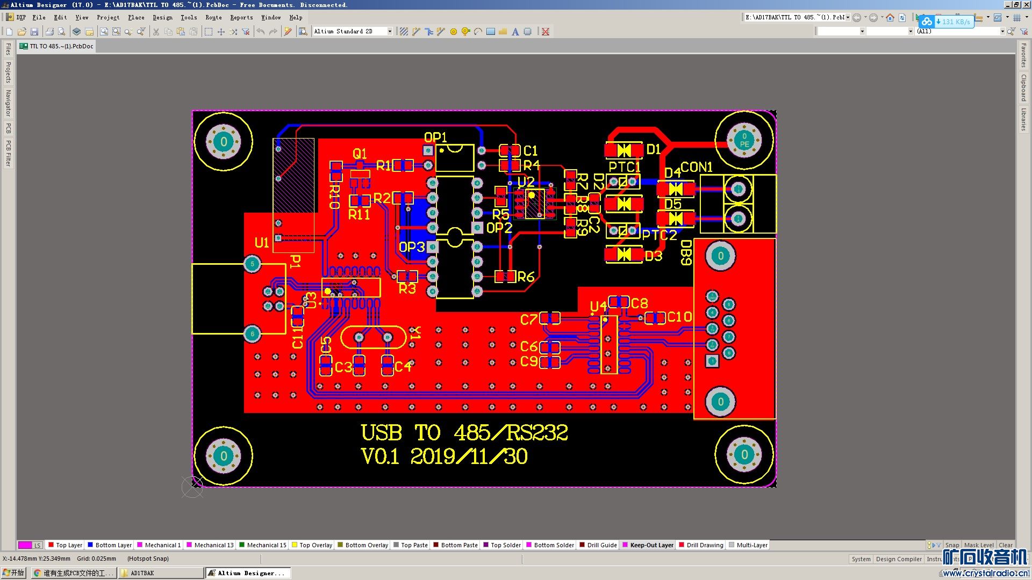
Task: Switch to the Keep-Out Layer tab
Action: (x=648, y=545)
